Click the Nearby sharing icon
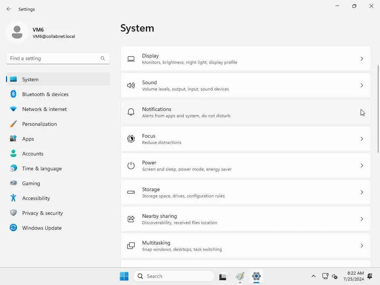The image size is (380, 285). [x=131, y=219]
